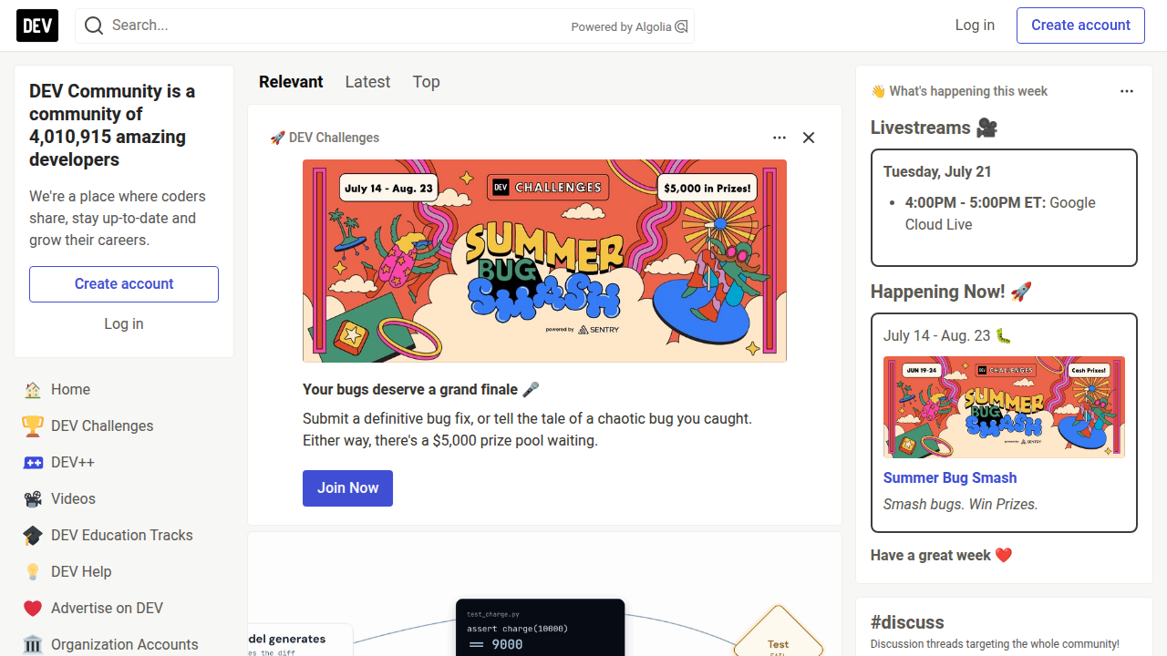The width and height of the screenshot is (1167, 656).
Task: Click Create account in sidebar card
Action: pyautogui.click(x=124, y=284)
